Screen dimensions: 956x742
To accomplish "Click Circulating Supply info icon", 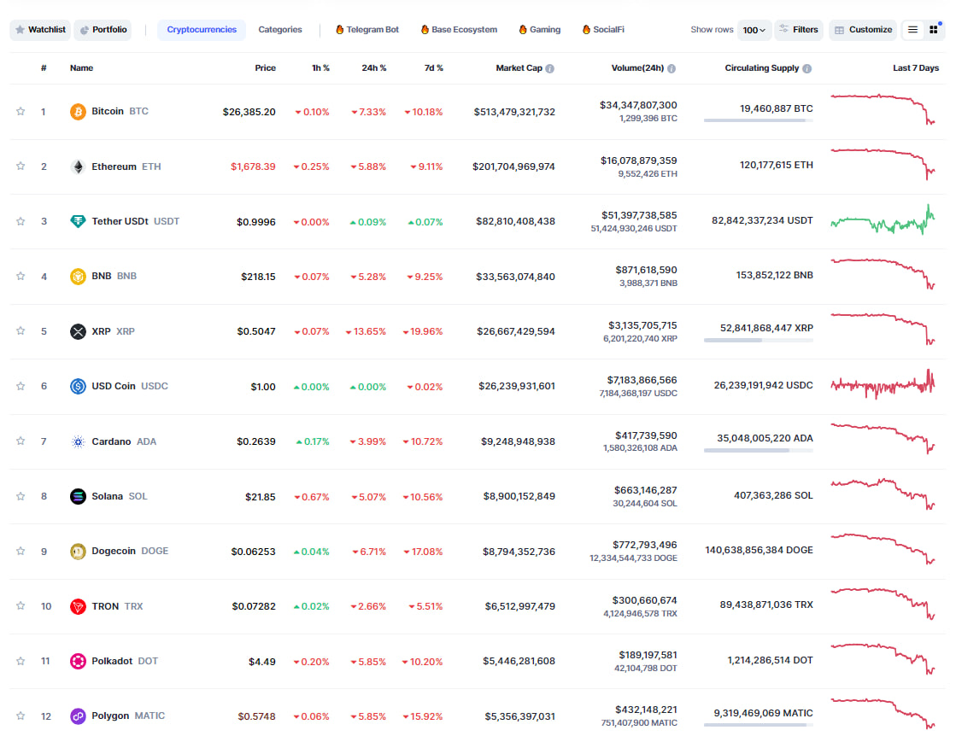I will pyautogui.click(x=806, y=68).
